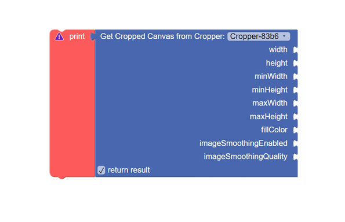Image resolution: width=345 pixels, height=222 pixels.
Task: Click the return result label
Action: click(x=129, y=170)
